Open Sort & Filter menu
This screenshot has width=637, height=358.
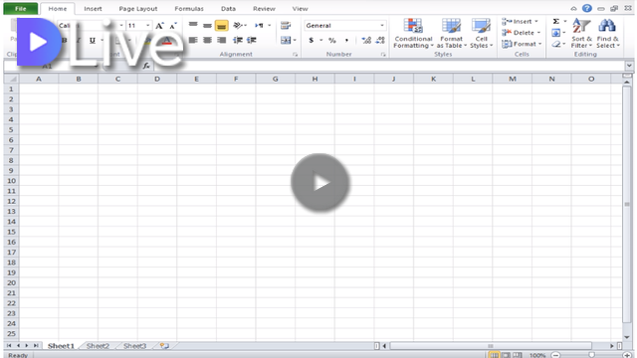click(x=581, y=34)
